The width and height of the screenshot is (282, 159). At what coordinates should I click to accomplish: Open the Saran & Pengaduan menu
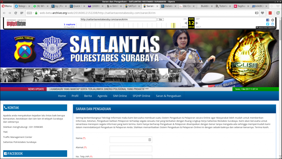pos(168,96)
